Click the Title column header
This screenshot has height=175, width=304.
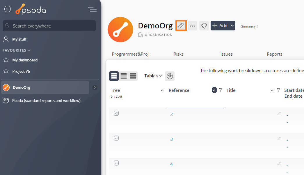click(x=231, y=90)
